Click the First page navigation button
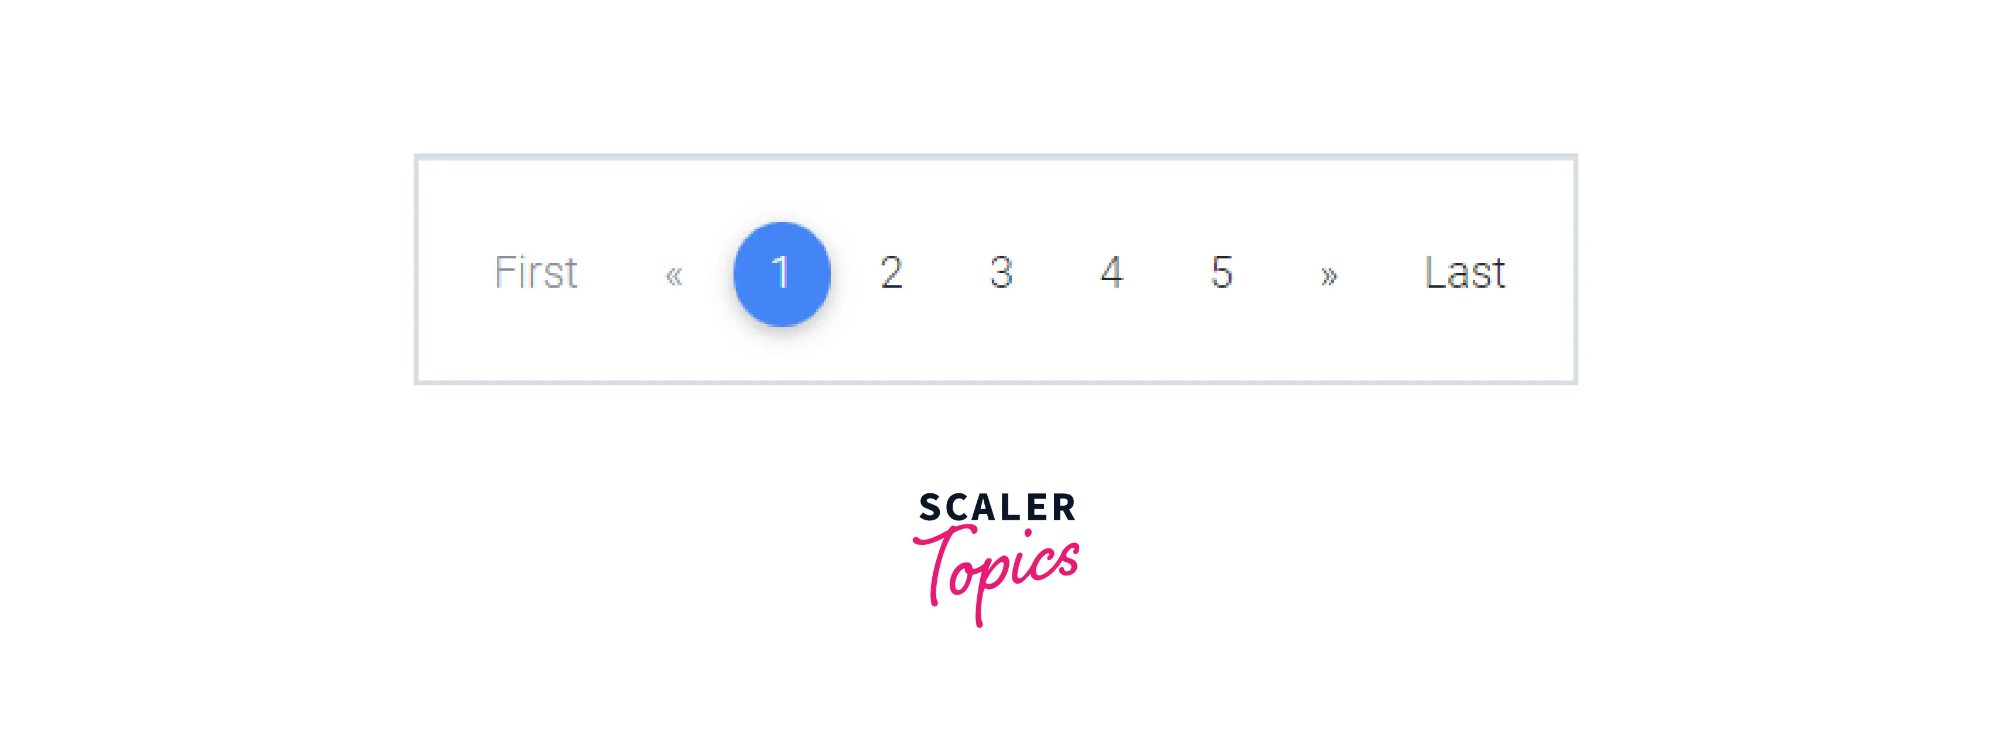The width and height of the screenshot is (1992, 740). [x=535, y=271]
